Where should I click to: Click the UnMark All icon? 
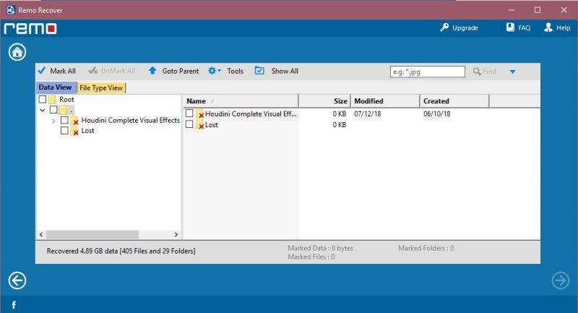tap(93, 71)
